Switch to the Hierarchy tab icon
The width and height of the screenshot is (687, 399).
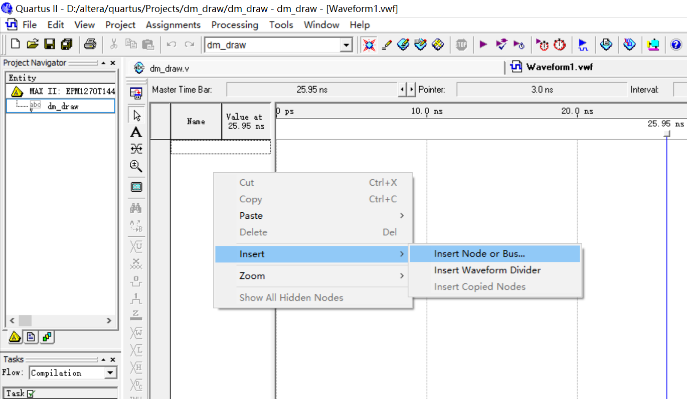(x=15, y=337)
